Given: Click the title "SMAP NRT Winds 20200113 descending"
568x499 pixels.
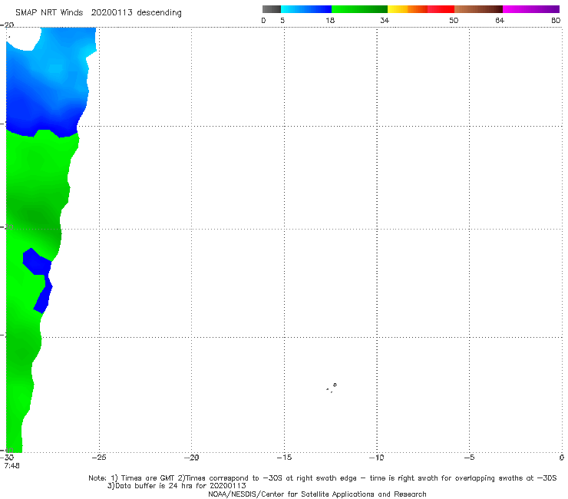Looking at the screenshot, I should [x=98, y=12].
